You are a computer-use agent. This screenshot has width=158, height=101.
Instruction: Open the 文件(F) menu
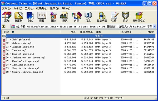tap(6, 8)
